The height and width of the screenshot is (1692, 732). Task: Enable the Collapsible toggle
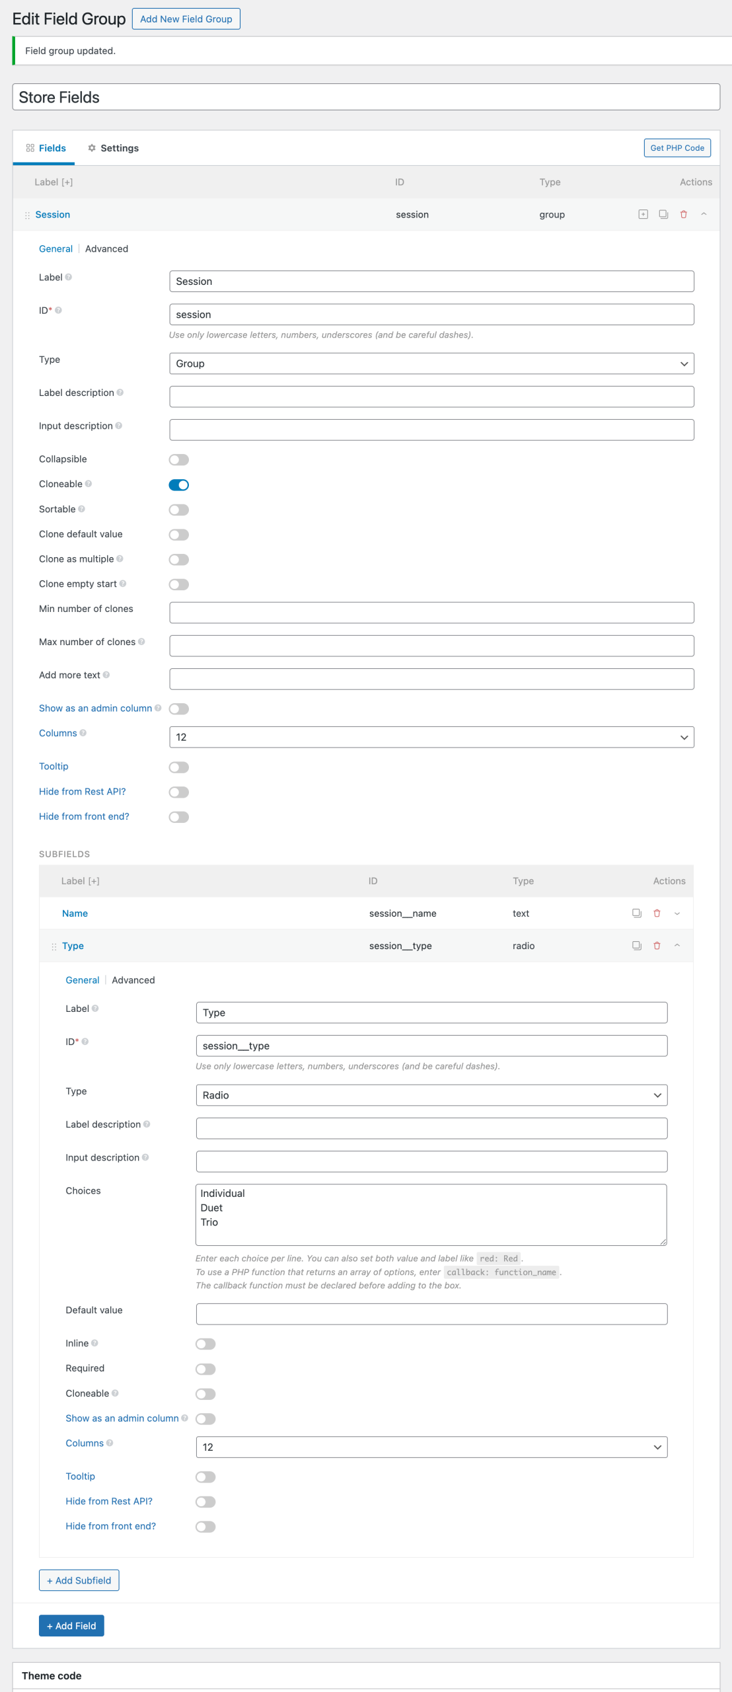coord(179,460)
